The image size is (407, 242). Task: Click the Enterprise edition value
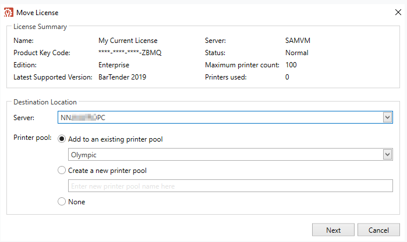tap(114, 65)
